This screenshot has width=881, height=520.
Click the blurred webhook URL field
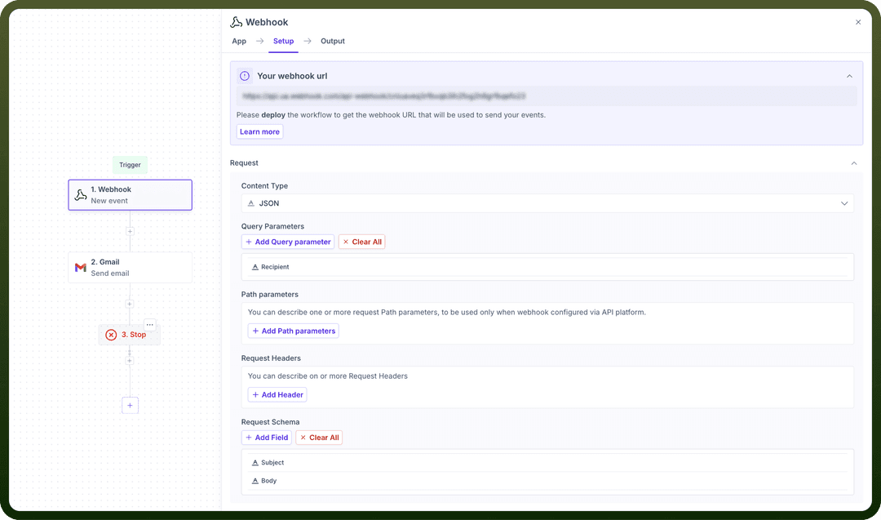click(546, 96)
